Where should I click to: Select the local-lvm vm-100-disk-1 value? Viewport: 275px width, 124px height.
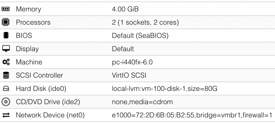pyautogui.click(x=165, y=89)
